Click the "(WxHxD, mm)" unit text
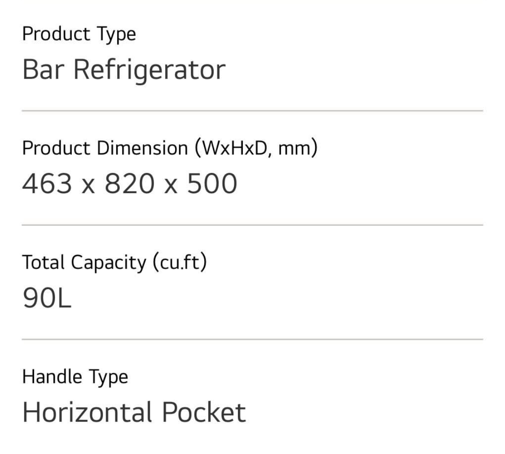This screenshot has width=505, height=454. (256, 148)
